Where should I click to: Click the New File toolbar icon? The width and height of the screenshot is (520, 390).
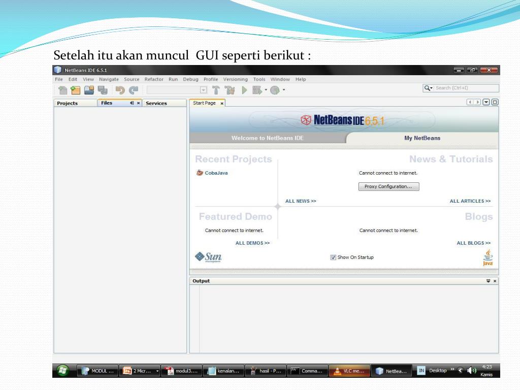pos(62,90)
